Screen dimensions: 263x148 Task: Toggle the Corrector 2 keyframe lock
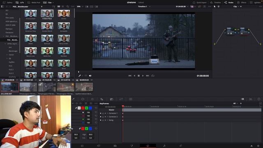pos(103,117)
